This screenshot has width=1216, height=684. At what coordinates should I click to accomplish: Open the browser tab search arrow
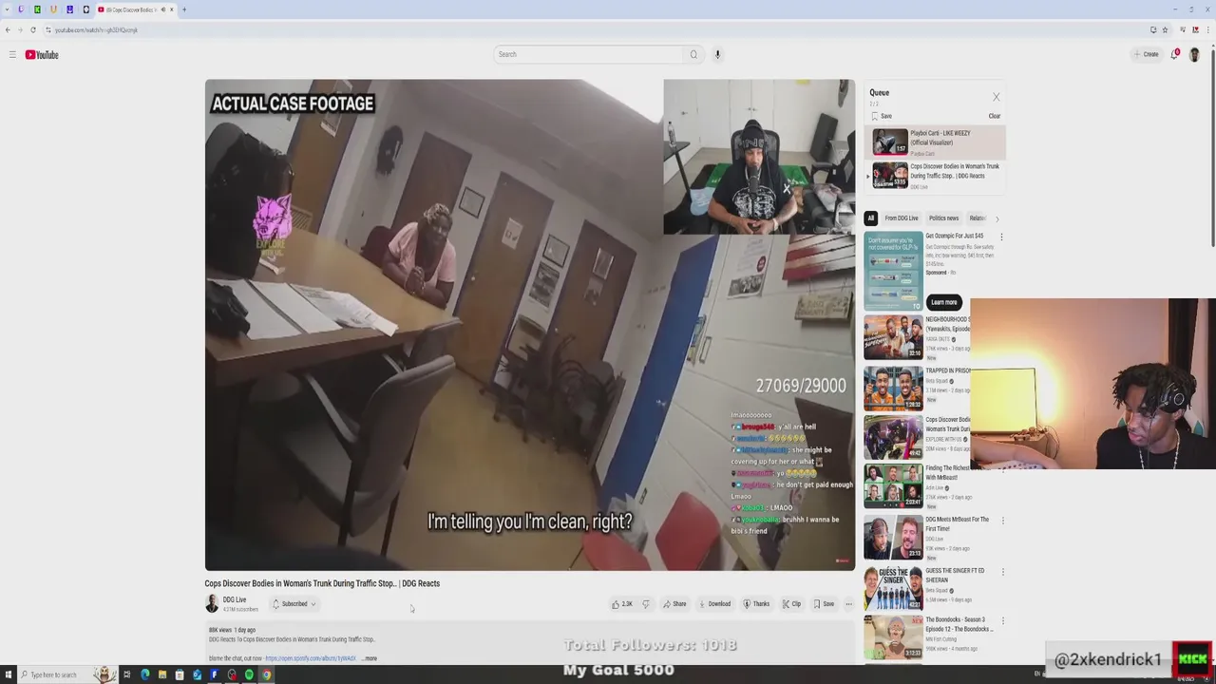click(x=7, y=9)
